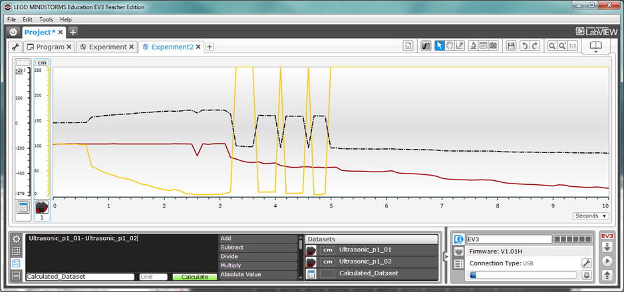
Task: Redo the last action
Action: point(535,46)
